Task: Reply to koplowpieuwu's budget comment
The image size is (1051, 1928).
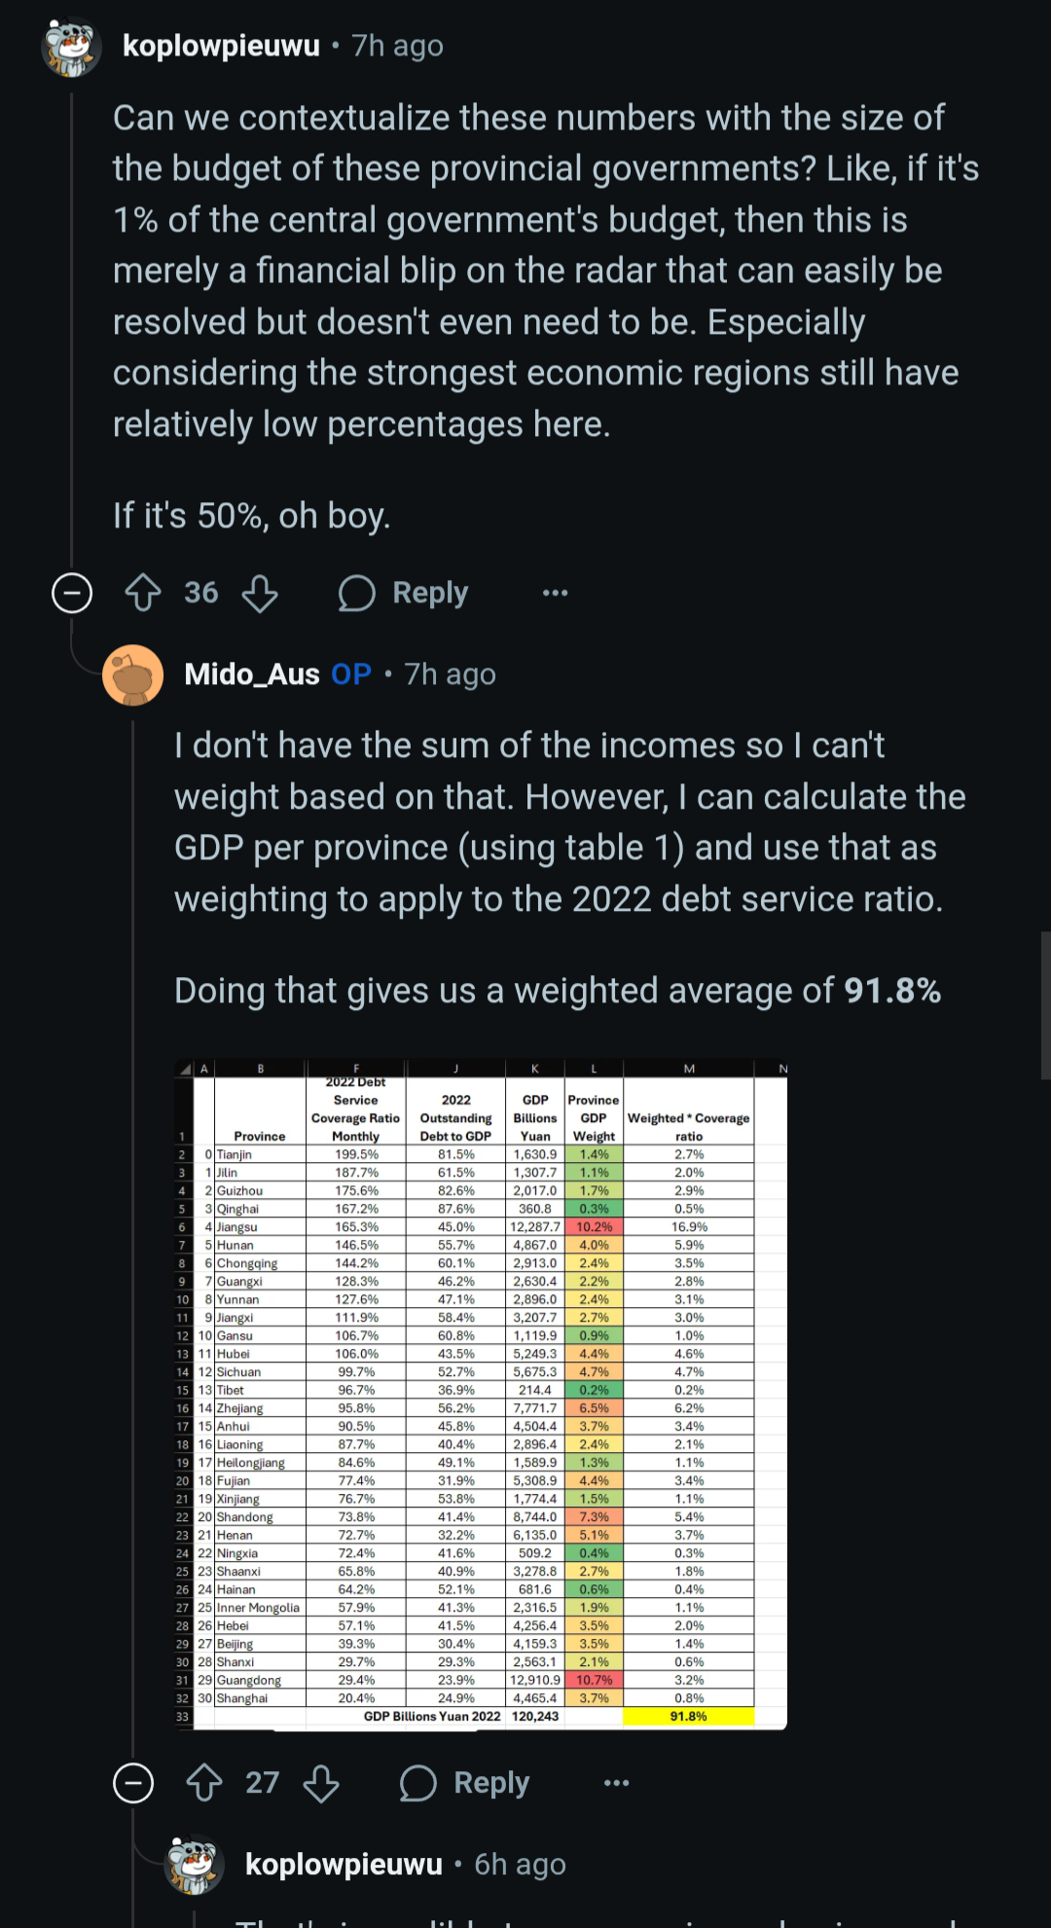Action: coord(403,593)
